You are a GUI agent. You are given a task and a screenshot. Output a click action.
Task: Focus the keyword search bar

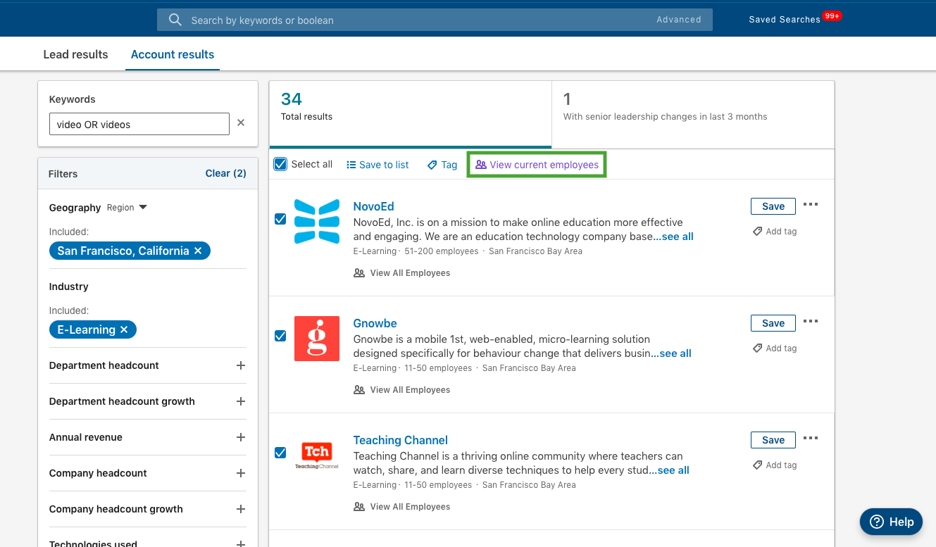pos(435,20)
